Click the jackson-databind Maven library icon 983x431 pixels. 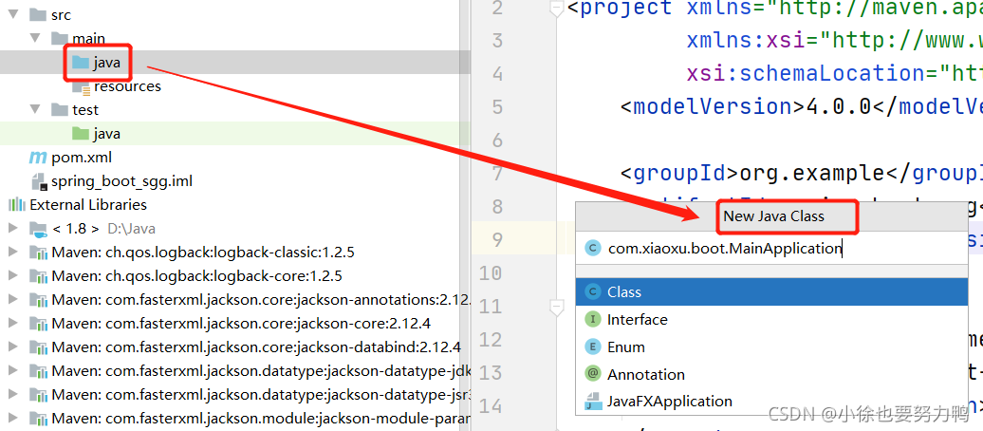(x=38, y=347)
